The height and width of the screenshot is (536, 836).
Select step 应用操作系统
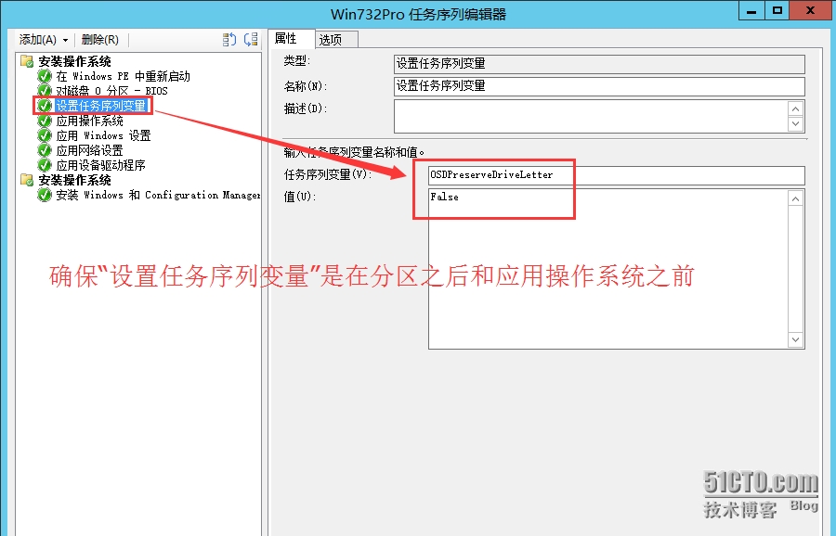point(89,121)
